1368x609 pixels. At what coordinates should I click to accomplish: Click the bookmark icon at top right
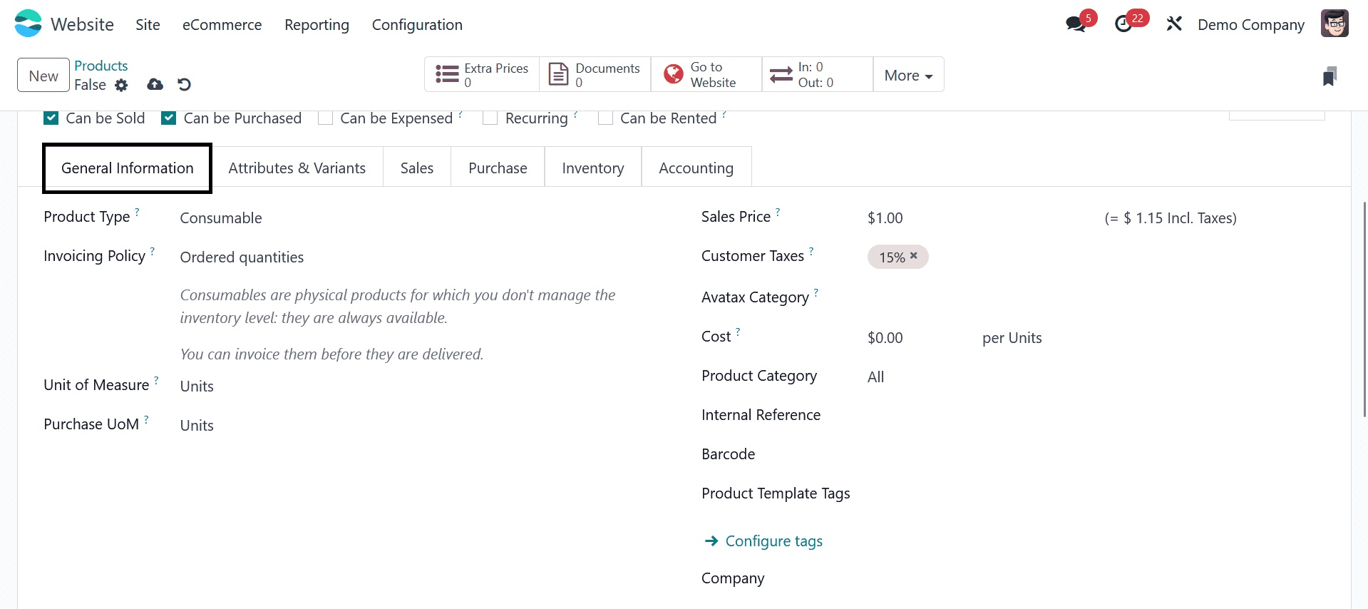pyautogui.click(x=1329, y=76)
